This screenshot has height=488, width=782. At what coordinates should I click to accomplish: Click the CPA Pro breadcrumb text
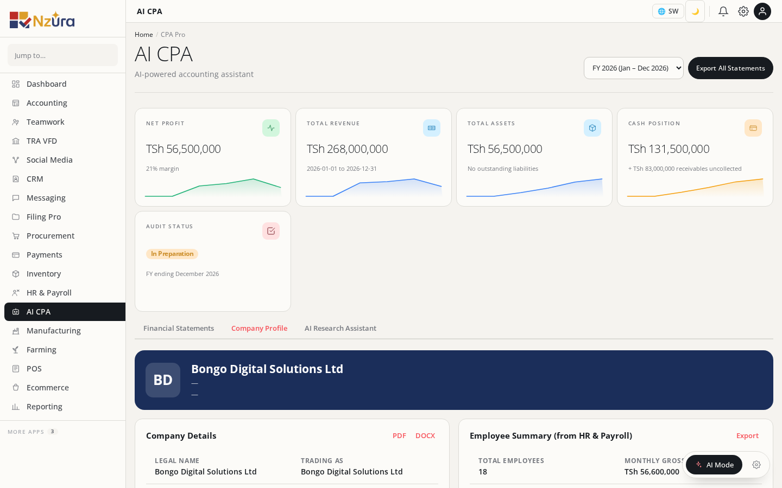click(x=173, y=34)
